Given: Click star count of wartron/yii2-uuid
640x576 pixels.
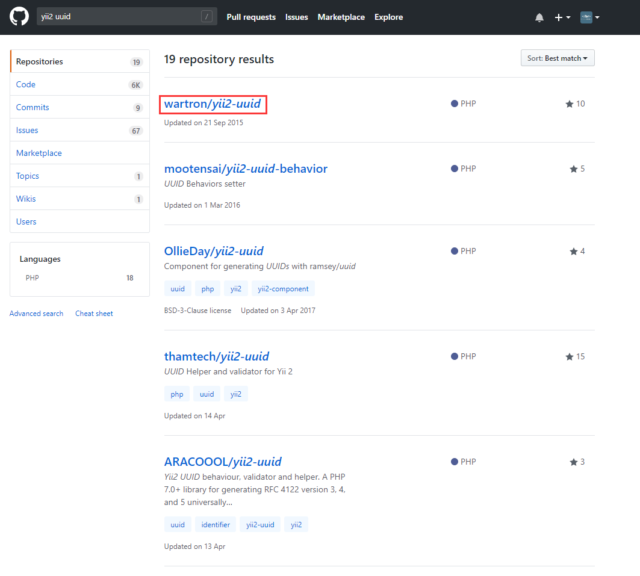Looking at the screenshot, I should 580,104.
